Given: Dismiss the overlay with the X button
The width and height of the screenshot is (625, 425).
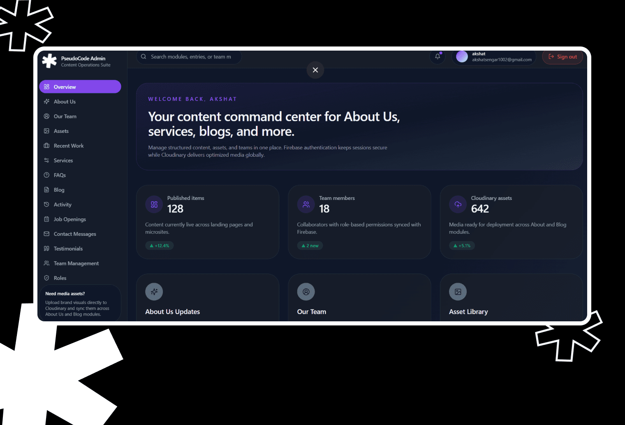Looking at the screenshot, I should pyautogui.click(x=315, y=70).
